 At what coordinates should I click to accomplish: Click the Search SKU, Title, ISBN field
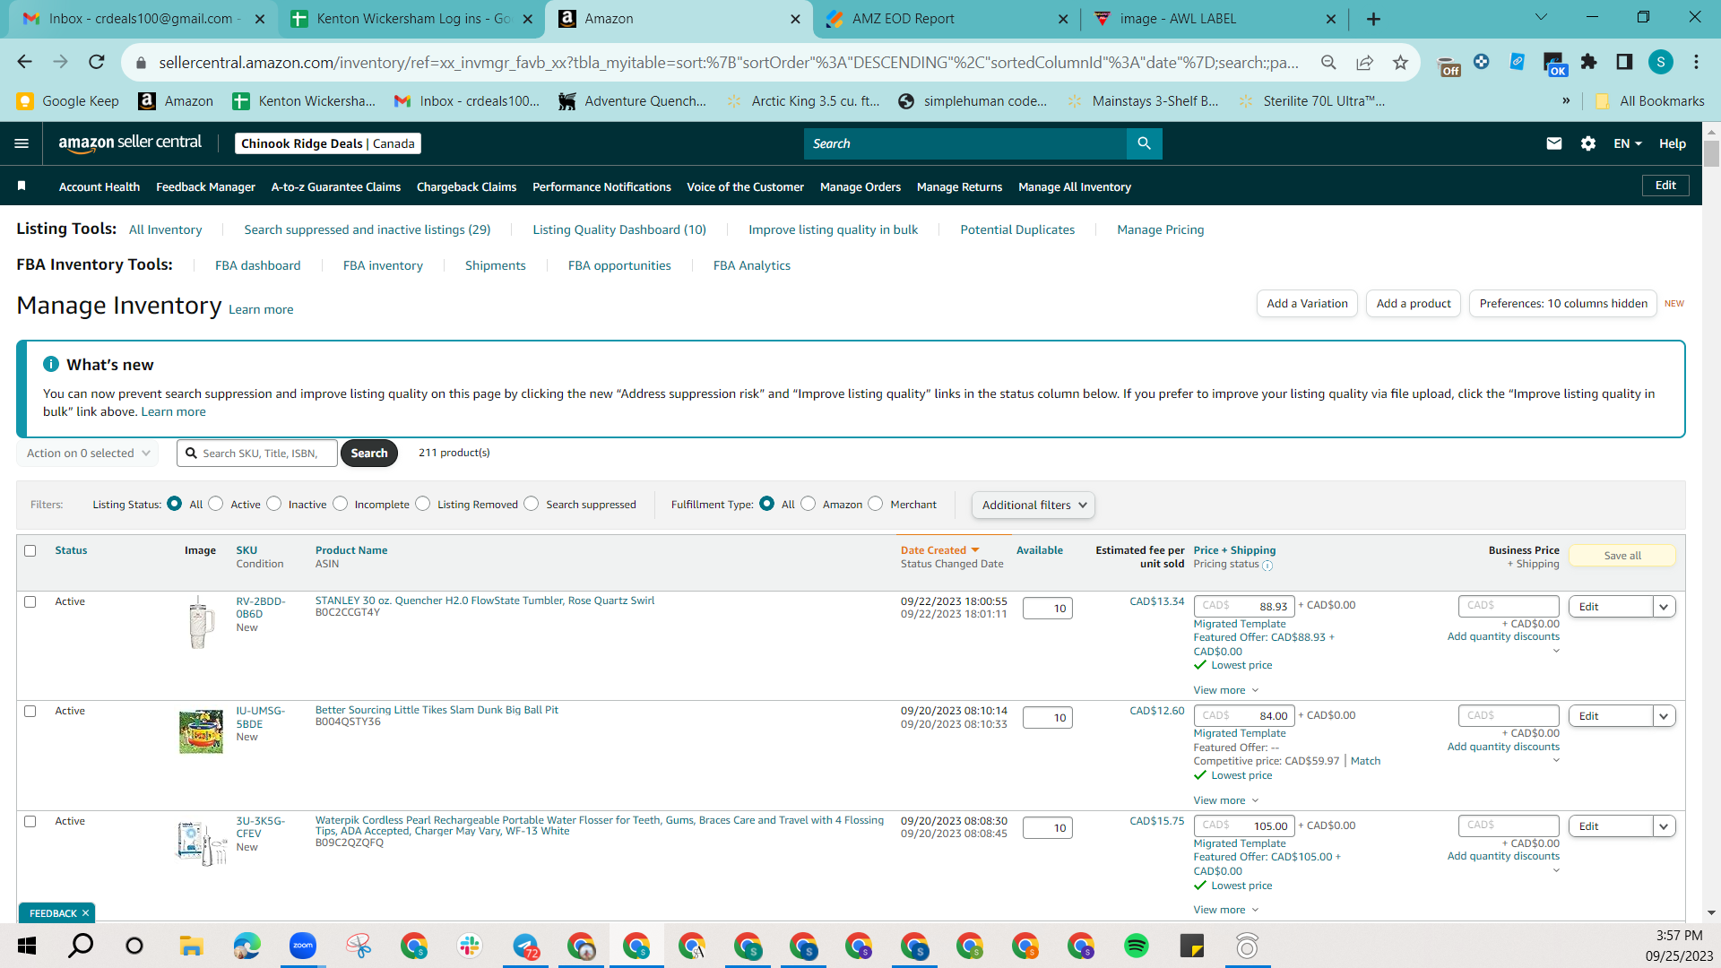257,454
